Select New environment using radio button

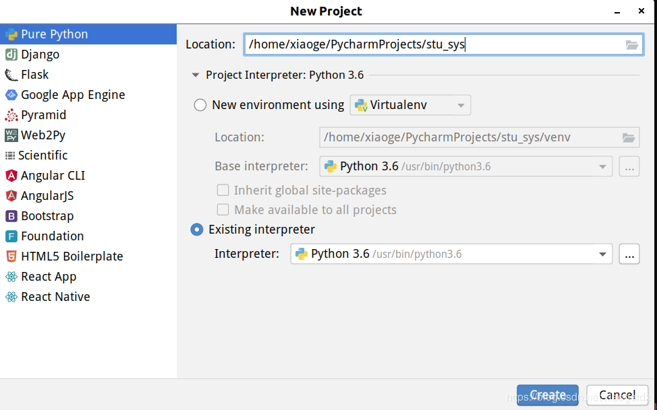click(x=200, y=105)
